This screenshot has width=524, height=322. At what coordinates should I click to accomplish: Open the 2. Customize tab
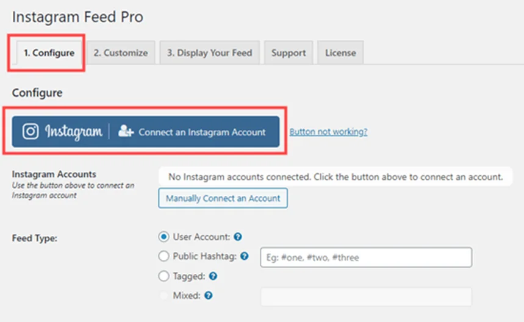pos(121,52)
